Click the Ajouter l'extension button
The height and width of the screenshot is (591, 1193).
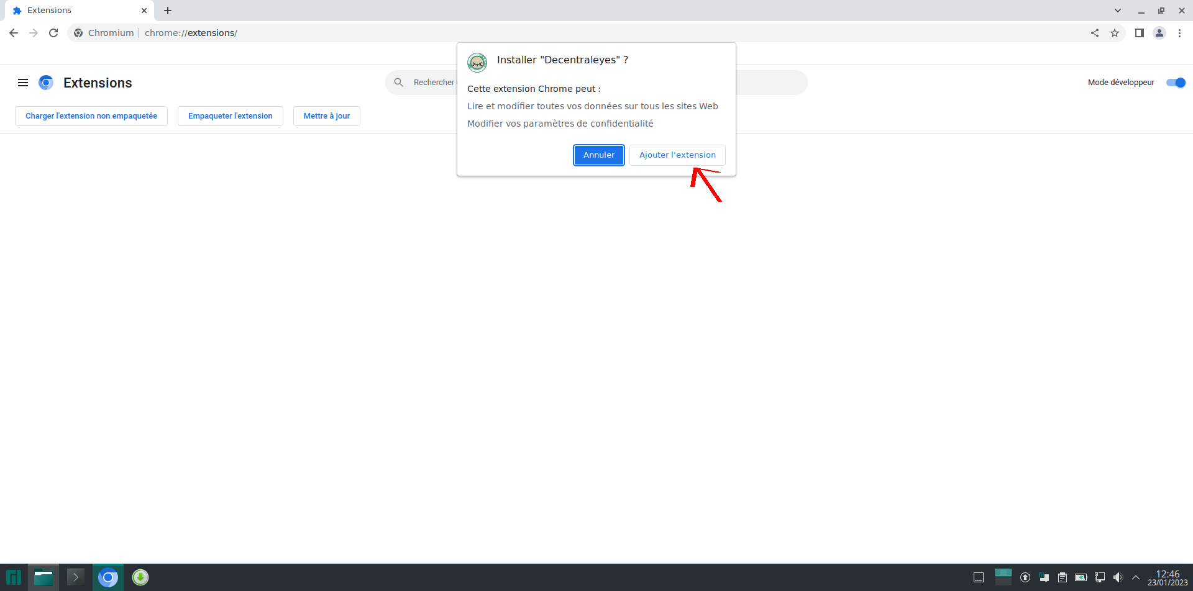[x=677, y=155]
